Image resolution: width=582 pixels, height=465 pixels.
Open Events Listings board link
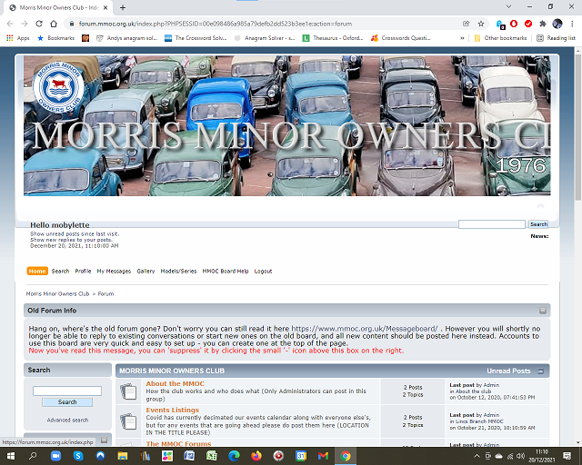click(173, 411)
